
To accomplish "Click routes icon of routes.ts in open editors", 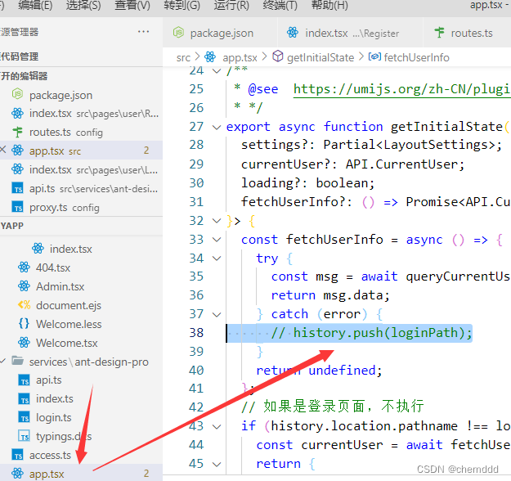I will [x=18, y=132].
